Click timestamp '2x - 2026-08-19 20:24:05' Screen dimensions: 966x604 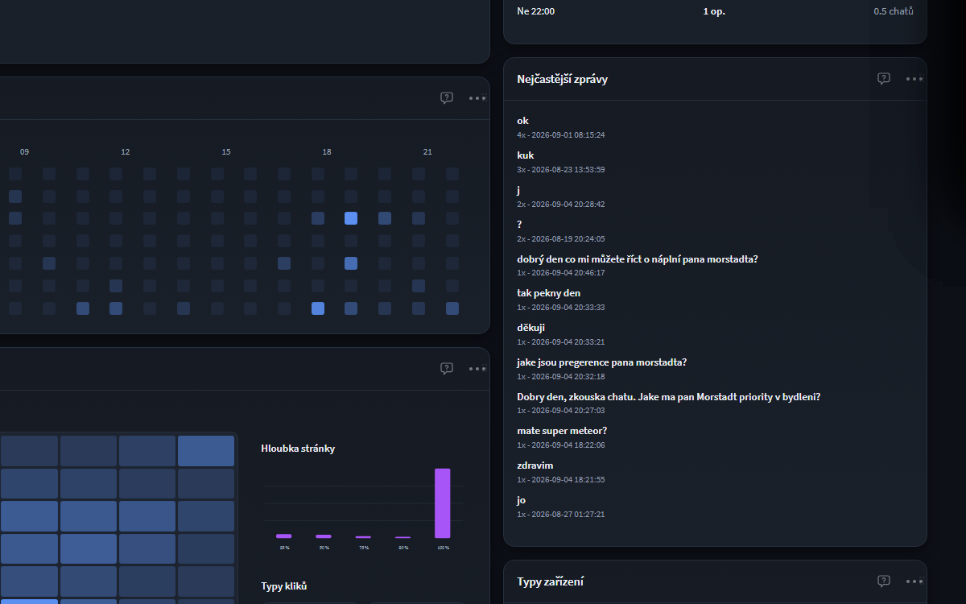click(x=561, y=238)
